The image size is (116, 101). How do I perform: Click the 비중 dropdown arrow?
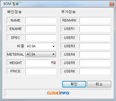[x=53, y=46]
